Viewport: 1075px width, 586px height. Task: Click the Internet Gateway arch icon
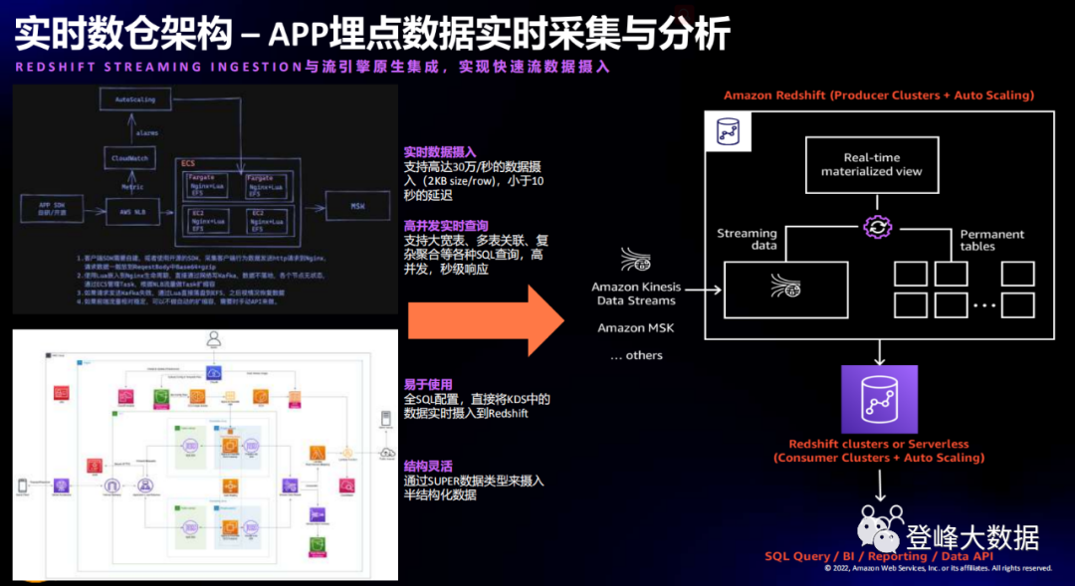pyautogui.click(x=112, y=486)
